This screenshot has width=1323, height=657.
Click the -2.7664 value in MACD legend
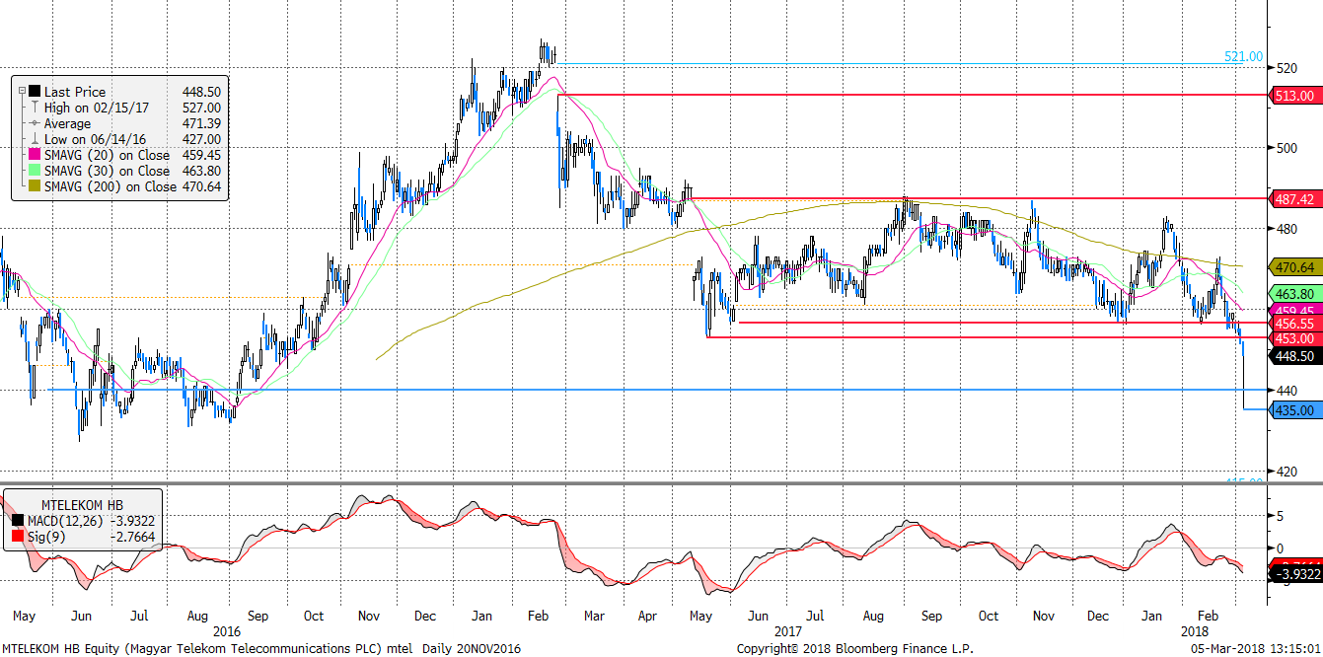coord(130,538)
